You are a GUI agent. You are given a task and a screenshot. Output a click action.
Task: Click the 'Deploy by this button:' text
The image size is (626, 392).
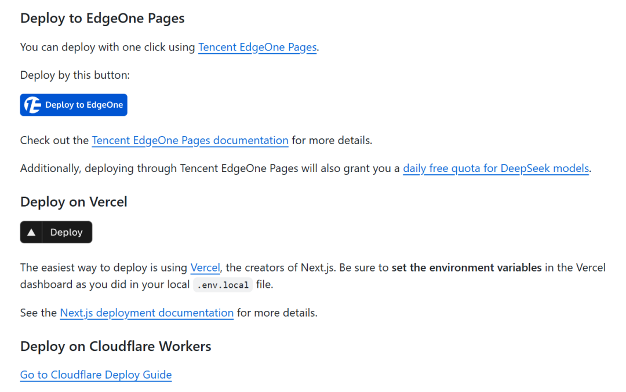pyautogui.click(x=75, y=75)
